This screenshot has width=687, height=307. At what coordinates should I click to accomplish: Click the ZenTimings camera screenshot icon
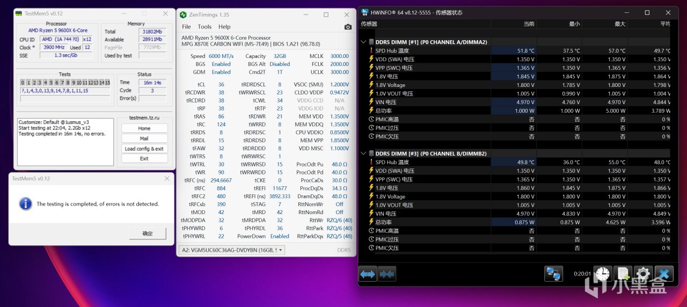click(x=348, y=27)
